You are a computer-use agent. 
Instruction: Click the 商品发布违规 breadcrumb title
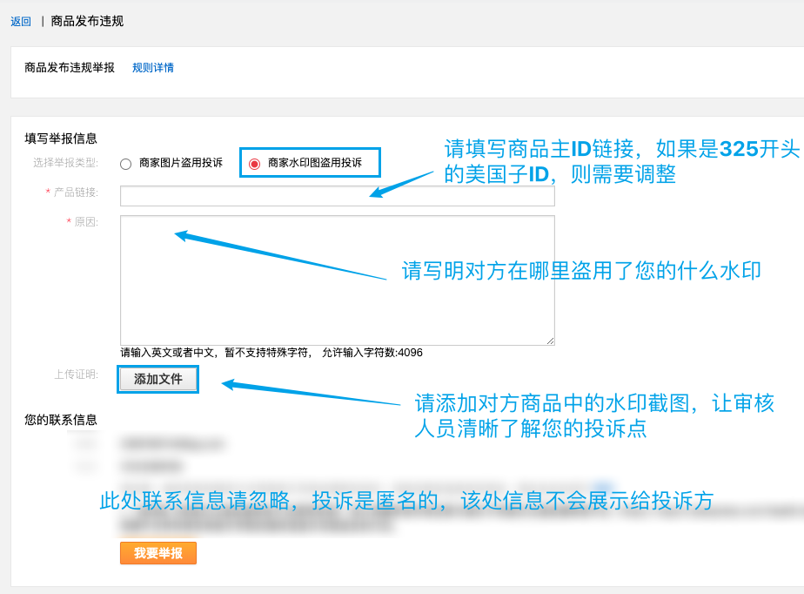point(87,21)
